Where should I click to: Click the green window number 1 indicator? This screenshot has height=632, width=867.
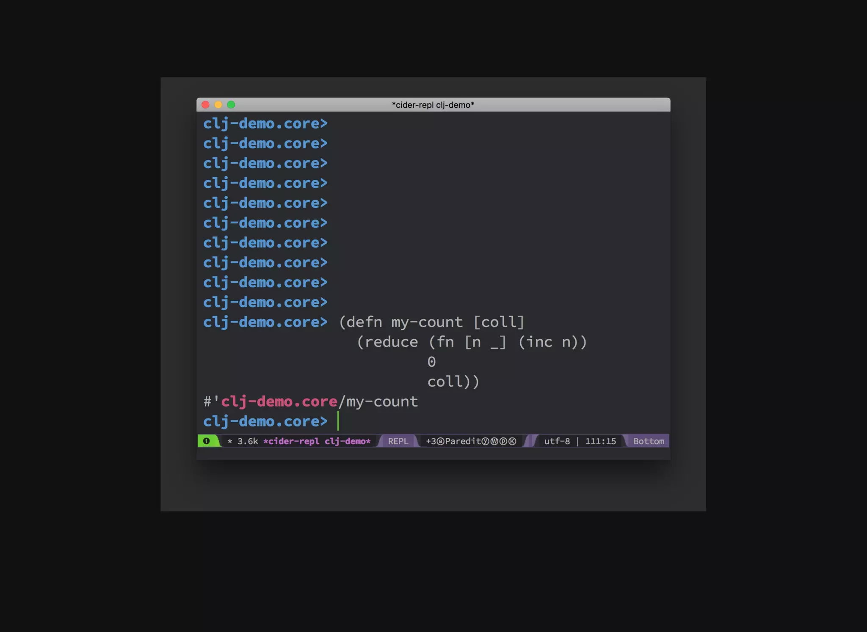click(x=207, y=441)
